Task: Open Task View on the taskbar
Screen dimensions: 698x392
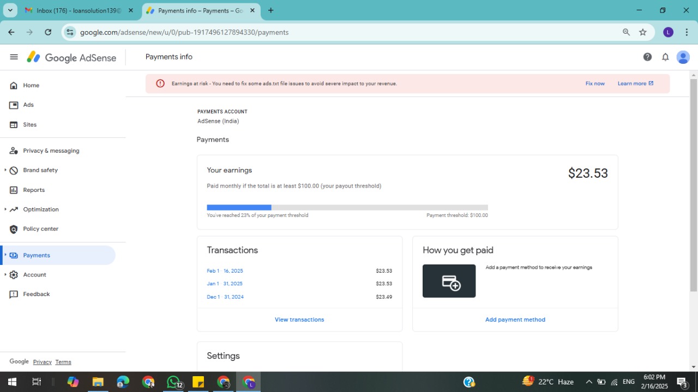Action: click(37, 382)
